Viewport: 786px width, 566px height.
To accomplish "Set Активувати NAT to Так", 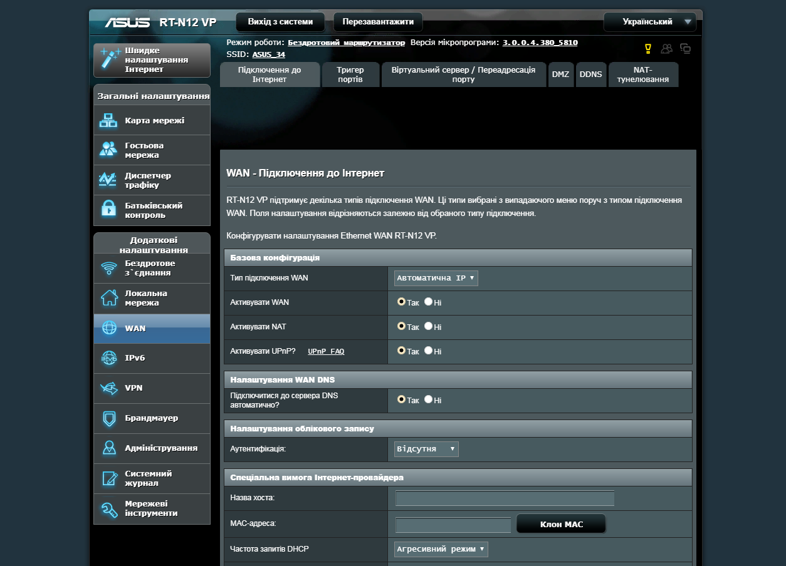I will coord(402,326).
